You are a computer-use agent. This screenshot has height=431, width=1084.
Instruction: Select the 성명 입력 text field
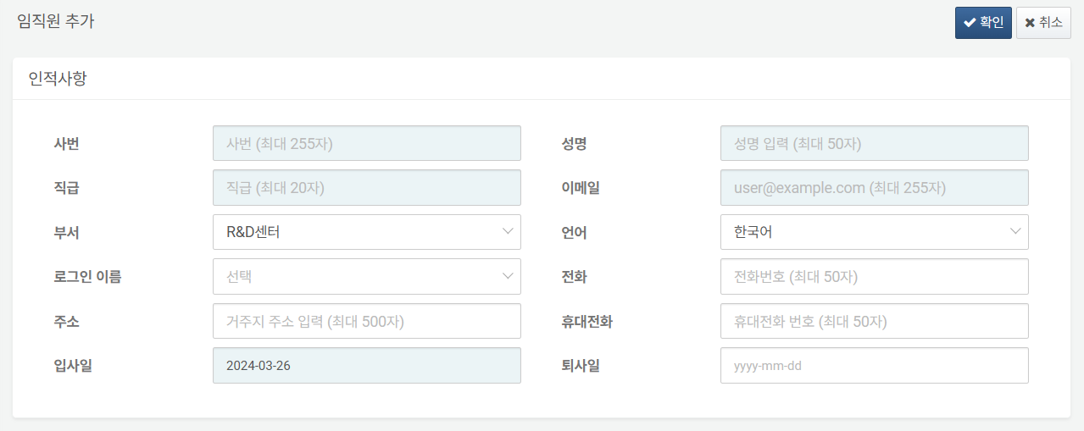875,144
